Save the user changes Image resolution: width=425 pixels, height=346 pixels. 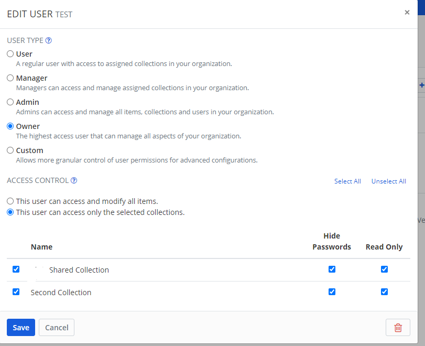(21, 327)
